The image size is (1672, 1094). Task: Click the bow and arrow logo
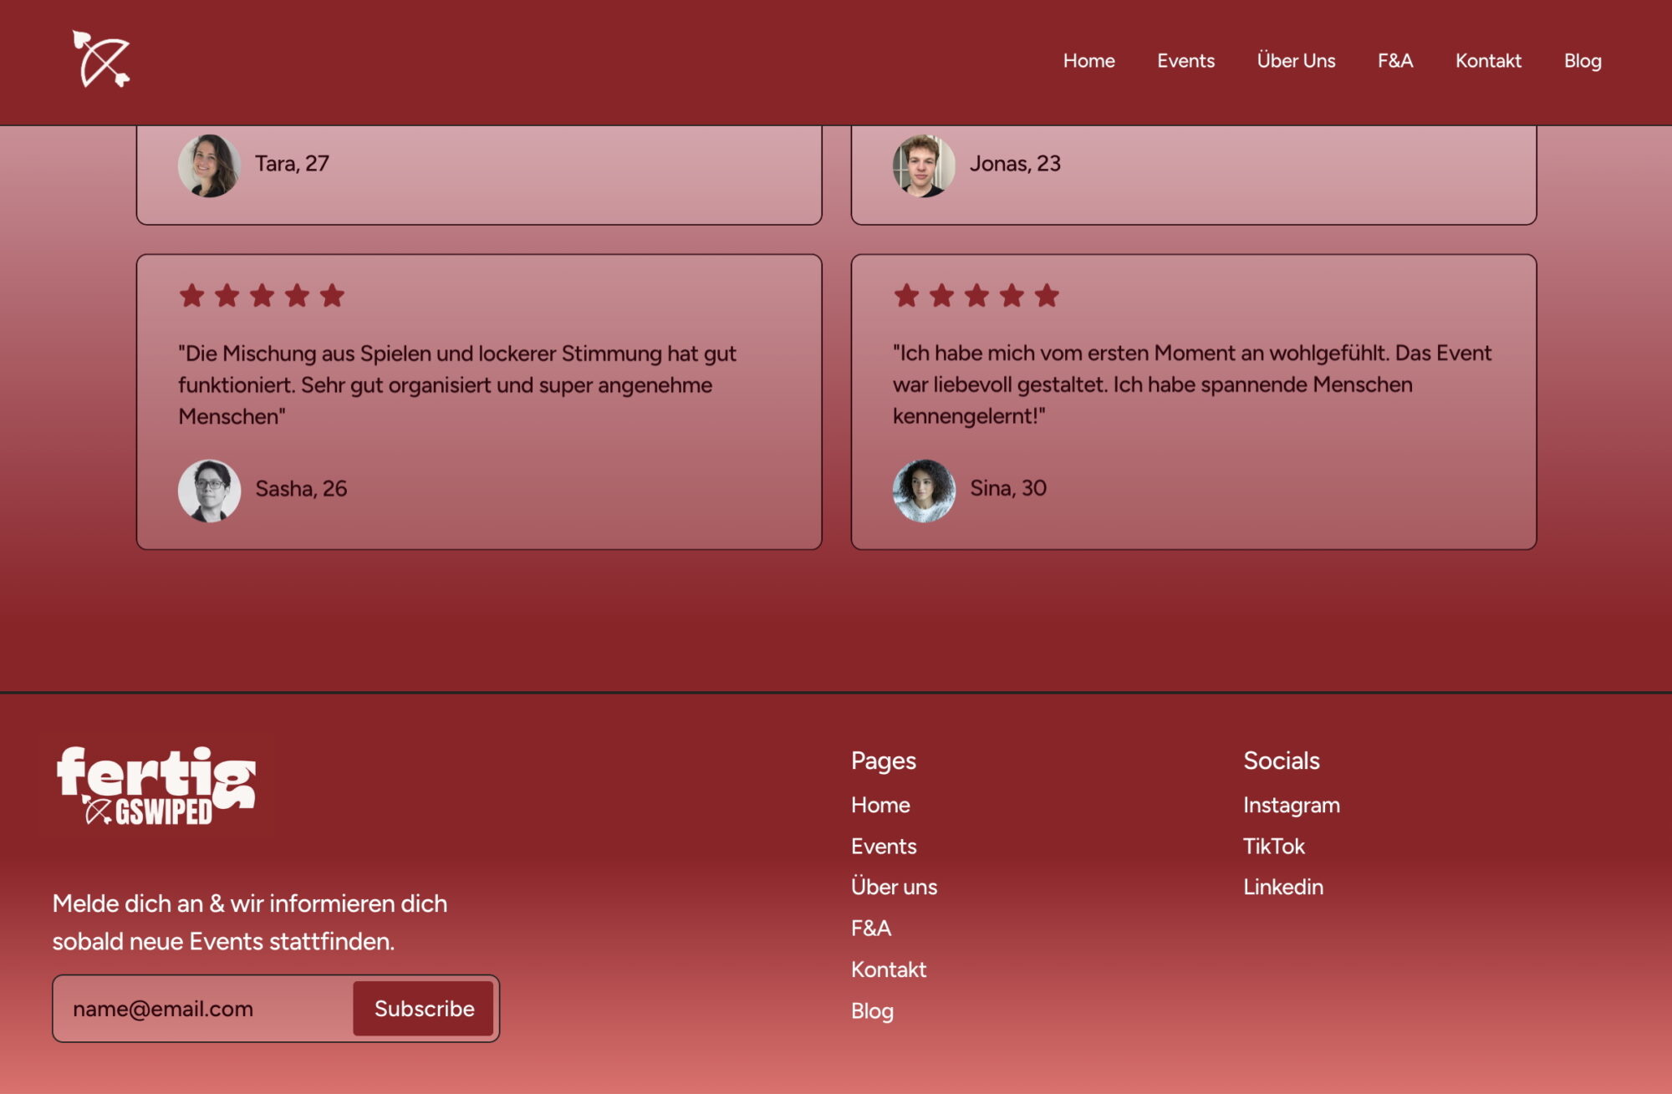coord(99,59)
